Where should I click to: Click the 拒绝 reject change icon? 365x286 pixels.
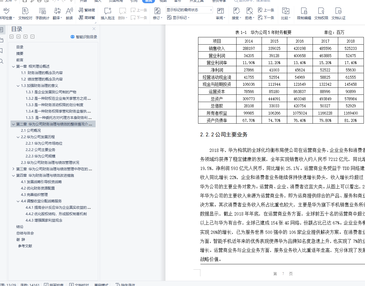(x=250, y=11)
